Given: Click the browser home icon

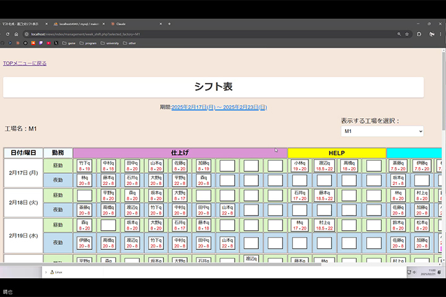Looking at the screenshot, I should pyautogui.click(x=16, y=34).
